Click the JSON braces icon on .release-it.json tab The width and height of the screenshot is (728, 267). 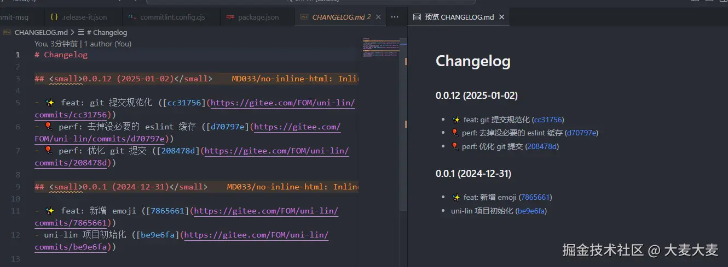(54, 17)
